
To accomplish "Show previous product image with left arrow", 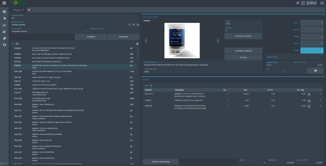I will pyautogui.click(x=146, y=40).
